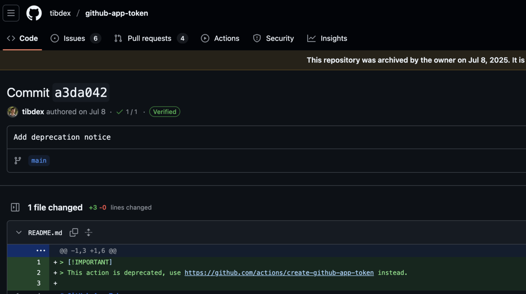Image resolution: width=526 pixels, height=294 pixels.
Task: Open the Pull requests tab
Action: click(x=151, y=39)
